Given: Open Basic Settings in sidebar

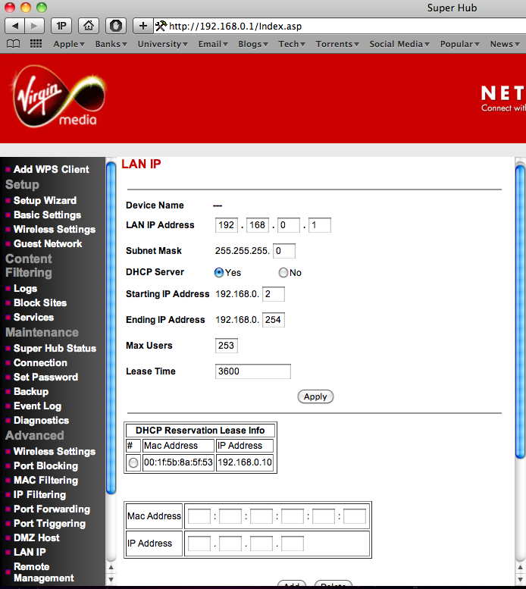Looking at the screenshot, I should (47, 215).
